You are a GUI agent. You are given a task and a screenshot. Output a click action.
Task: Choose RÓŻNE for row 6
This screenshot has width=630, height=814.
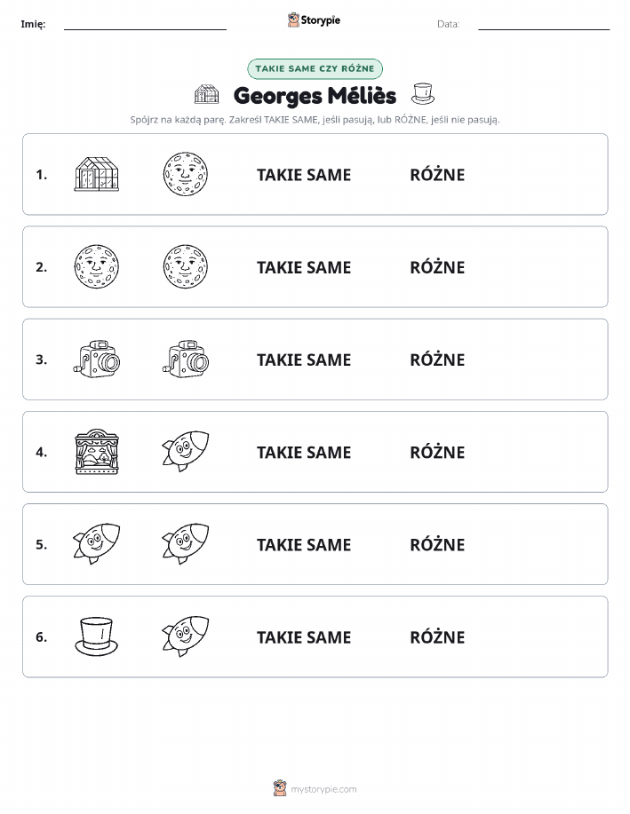[x=437, y=637]
